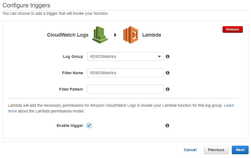Select RDSOSMetrics in the Log Group combo
The height and width of the screenshot is (158, 251).
(125, 56)
